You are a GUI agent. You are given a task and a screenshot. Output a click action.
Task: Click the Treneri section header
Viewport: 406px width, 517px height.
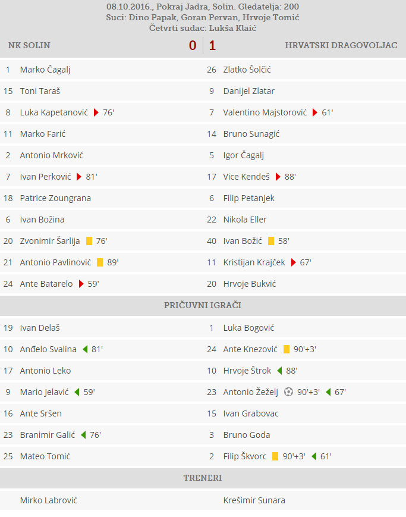[203, 478]
